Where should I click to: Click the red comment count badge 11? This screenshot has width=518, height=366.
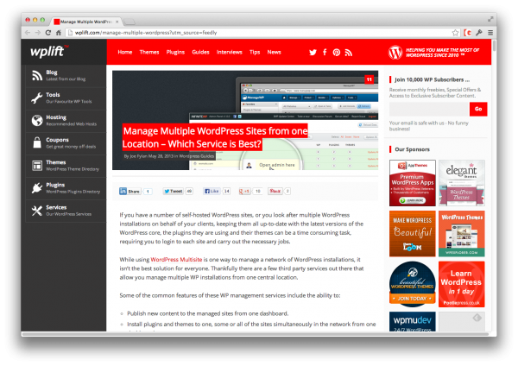pos(369,79)
